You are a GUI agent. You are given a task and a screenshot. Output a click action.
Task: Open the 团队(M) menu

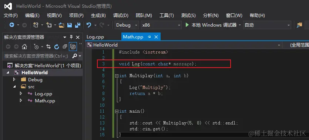point(144,16)
